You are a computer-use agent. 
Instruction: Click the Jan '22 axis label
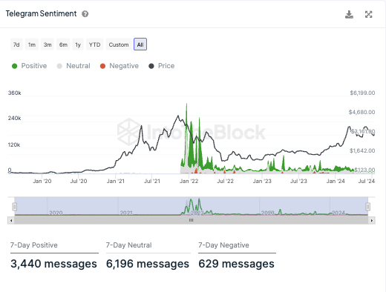click(x=189, y=182)
